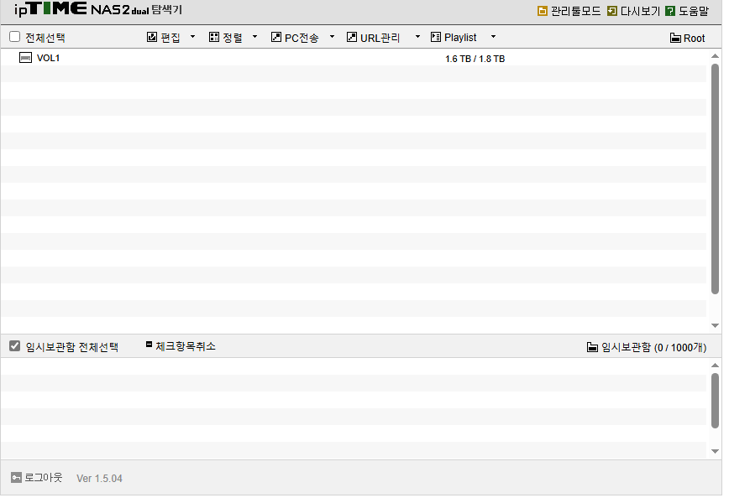The image size is (729, 503).
Task: Check the 전체선택 checkbox
Action: tap(15, 37)
